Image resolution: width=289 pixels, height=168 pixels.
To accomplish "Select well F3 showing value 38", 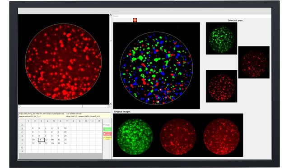I will click(x=41, y=144).
